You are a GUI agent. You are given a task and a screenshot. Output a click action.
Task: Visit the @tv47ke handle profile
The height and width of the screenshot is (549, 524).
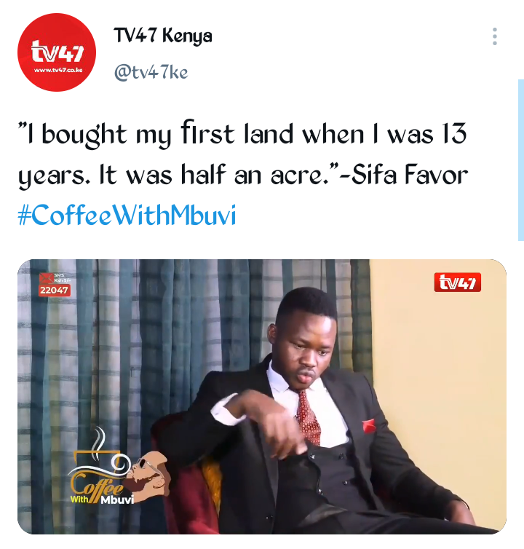[x=151, y=73]
